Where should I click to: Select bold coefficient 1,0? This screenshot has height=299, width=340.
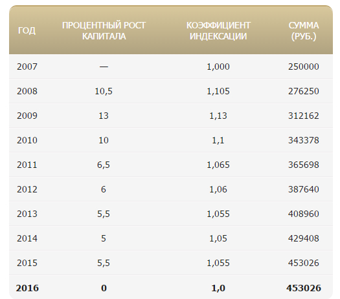tap(218, 288)
